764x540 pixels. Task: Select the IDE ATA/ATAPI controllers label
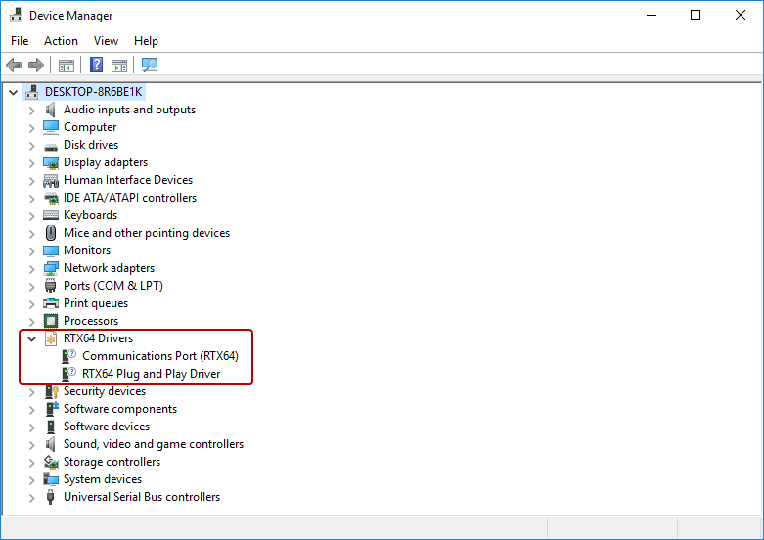point(130,198)
